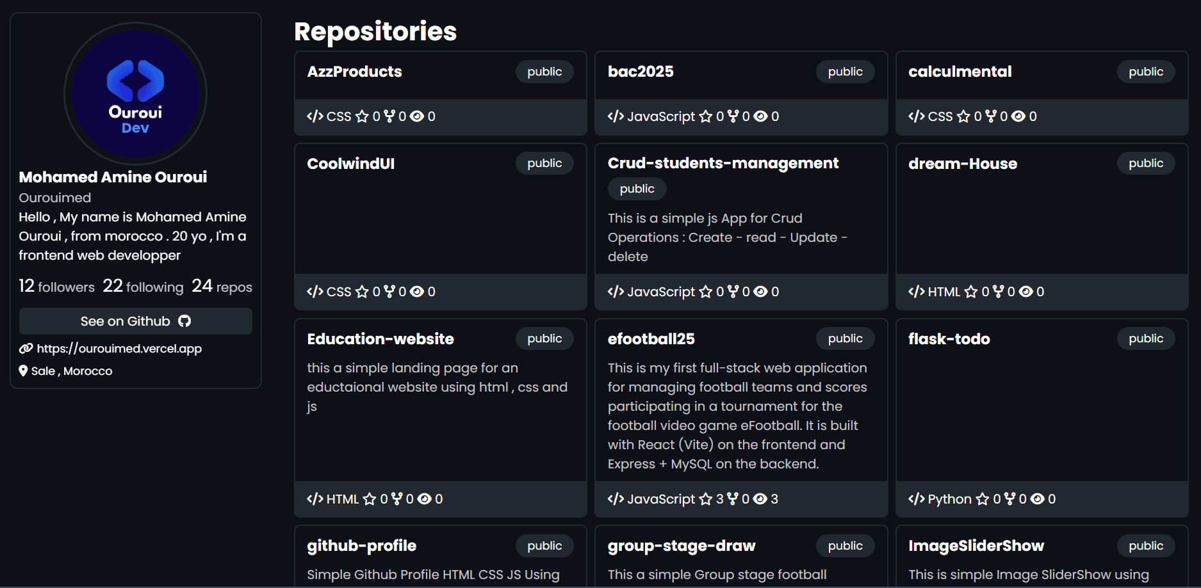Screen dimensions: 1201x588
Task: Click the fork icon on Crud-students-management
Action: 734,291
